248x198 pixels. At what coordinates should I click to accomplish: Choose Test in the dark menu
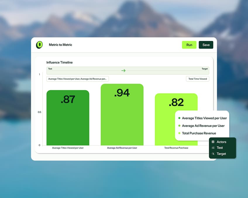click(x=217, y=148)
